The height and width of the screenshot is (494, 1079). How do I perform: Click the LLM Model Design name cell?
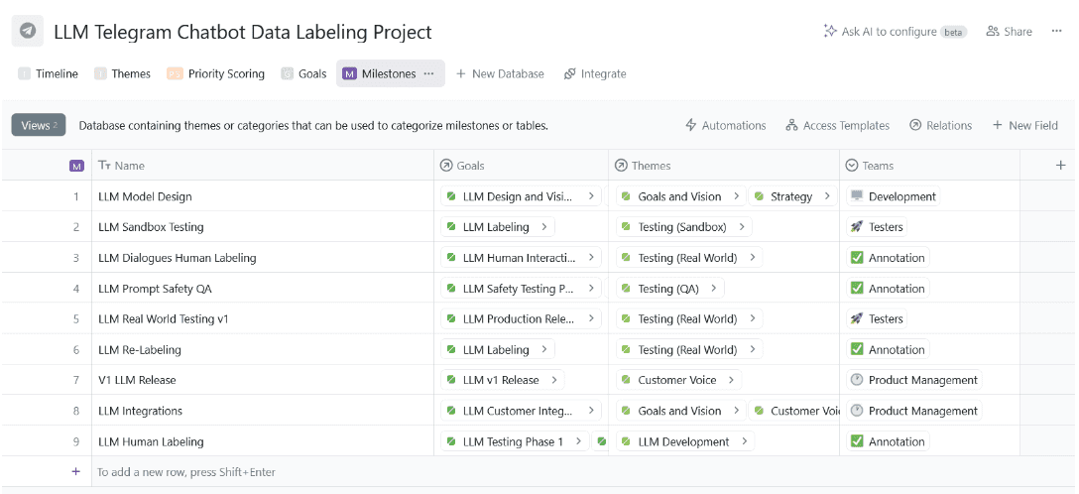(145, 196)
